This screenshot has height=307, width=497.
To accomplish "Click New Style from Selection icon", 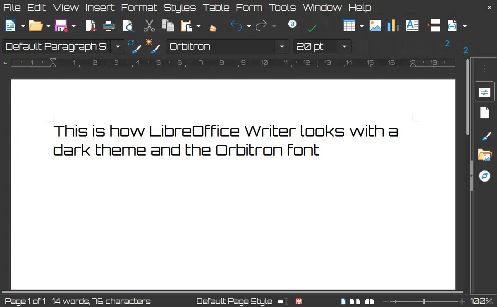I will 153,46.
